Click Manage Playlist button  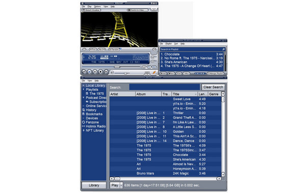point(215,74)
